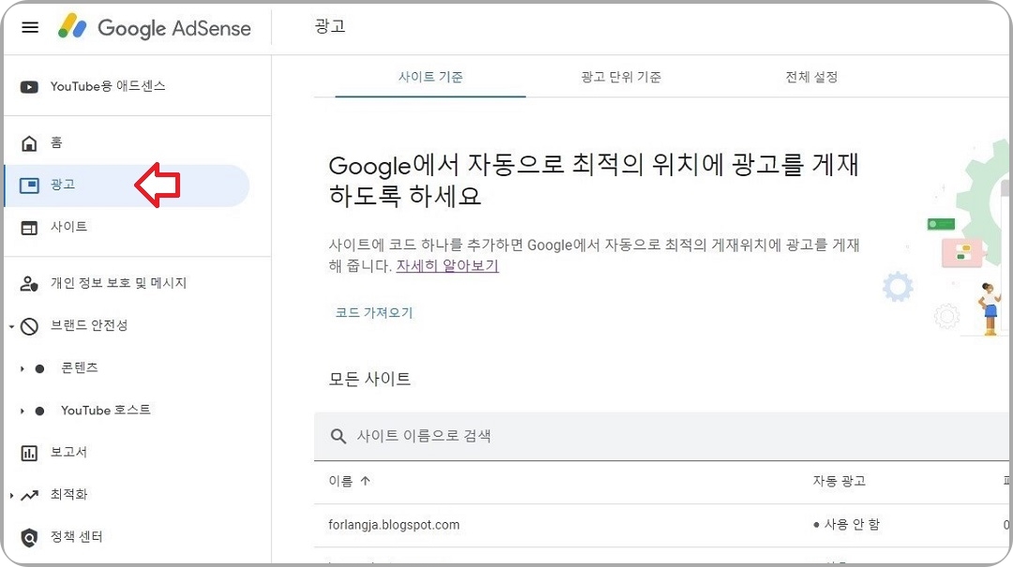Select the YouTube용 애드센스 sidebar icon

[27, 85]
